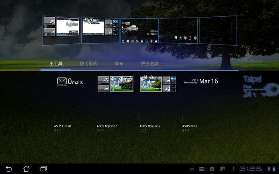Open the Gmail notification icon
The height and width of the screenshot is (174, 279).
tap(202, 169)
